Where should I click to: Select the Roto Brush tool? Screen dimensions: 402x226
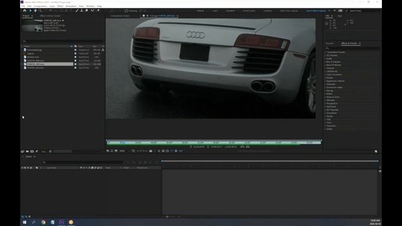pos(92,11)
